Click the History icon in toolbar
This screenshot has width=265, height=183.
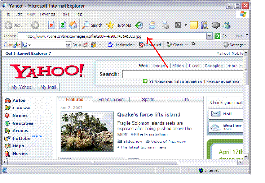tap(139, 25)
